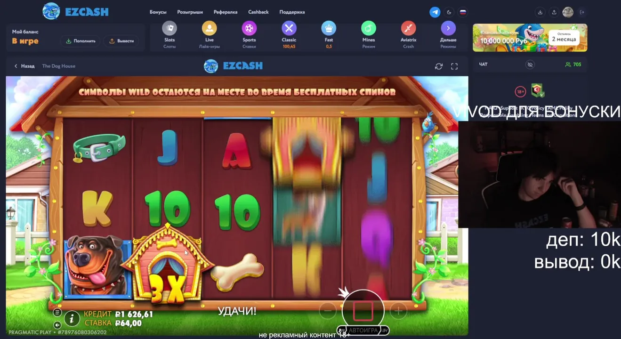Open Поддержка menu item

point(292,12)
